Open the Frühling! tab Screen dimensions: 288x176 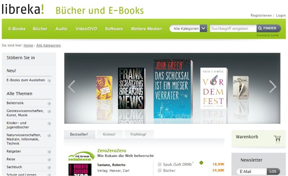138,134
